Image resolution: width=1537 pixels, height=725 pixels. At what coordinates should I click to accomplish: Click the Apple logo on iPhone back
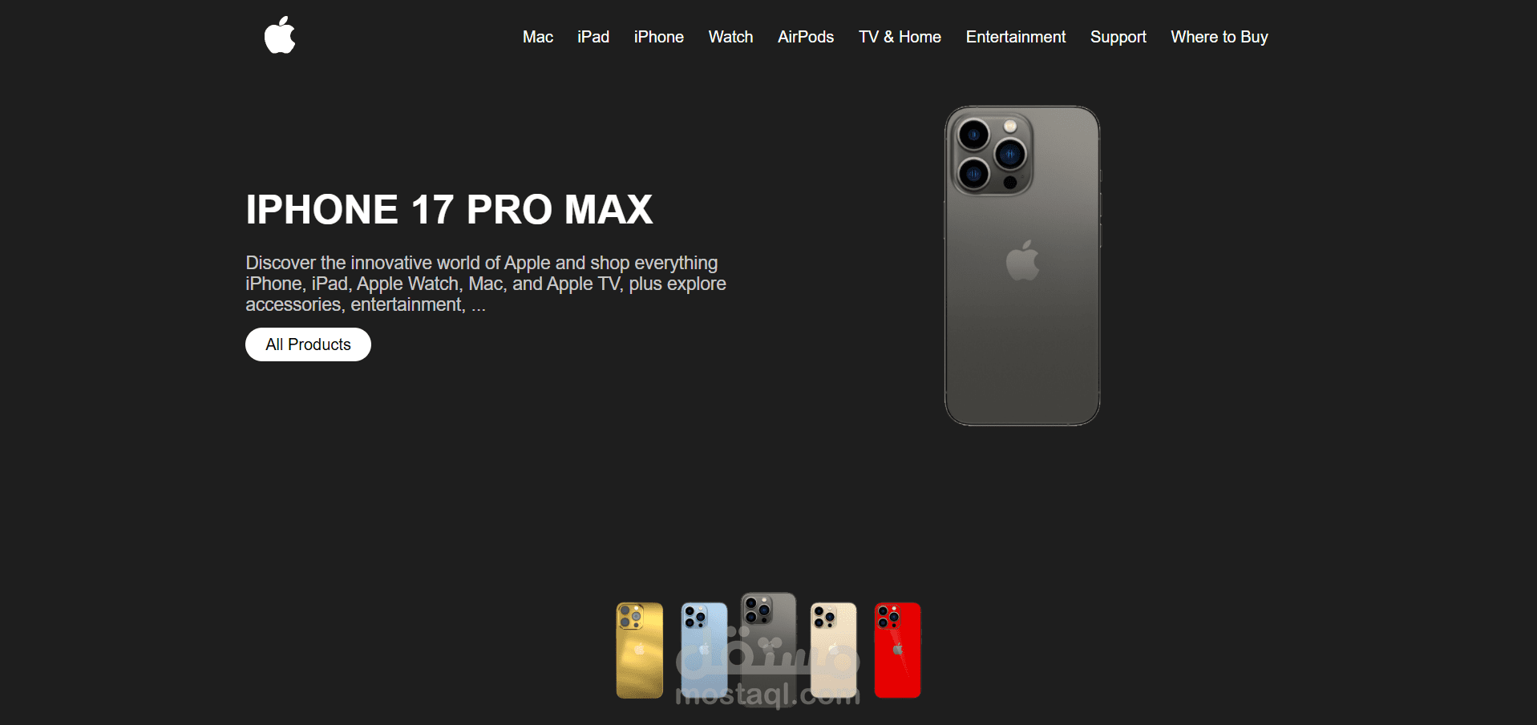tap(1022, 260)
